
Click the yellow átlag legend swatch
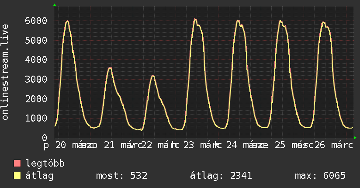point(17,176)
